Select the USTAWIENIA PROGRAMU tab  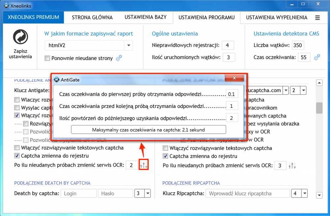pyautogui.click(x=207, y=18)
